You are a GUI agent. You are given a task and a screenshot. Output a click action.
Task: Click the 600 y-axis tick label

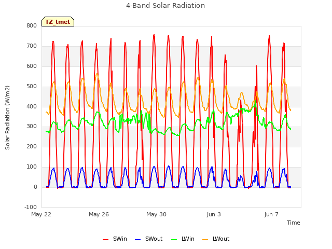32,66
